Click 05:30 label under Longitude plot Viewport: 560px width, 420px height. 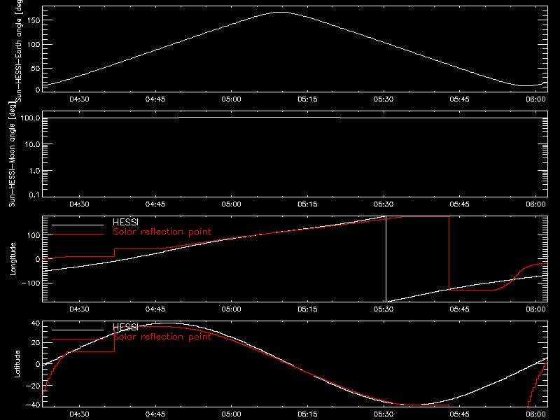[x=384, y=309]
